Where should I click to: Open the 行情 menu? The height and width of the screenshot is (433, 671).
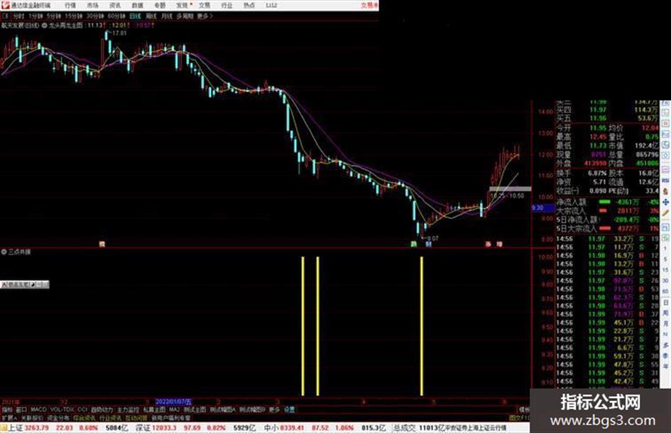coord(70,5)
